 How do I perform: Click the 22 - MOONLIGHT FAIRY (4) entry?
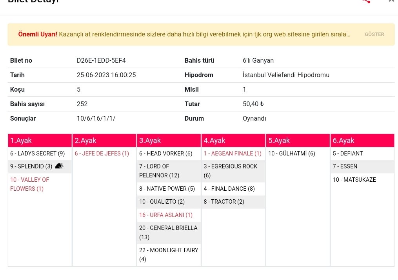tap(169, 255)
